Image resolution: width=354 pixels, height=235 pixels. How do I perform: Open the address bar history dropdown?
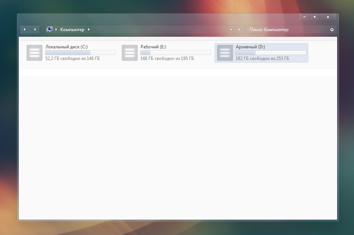[x=231, y=30]
